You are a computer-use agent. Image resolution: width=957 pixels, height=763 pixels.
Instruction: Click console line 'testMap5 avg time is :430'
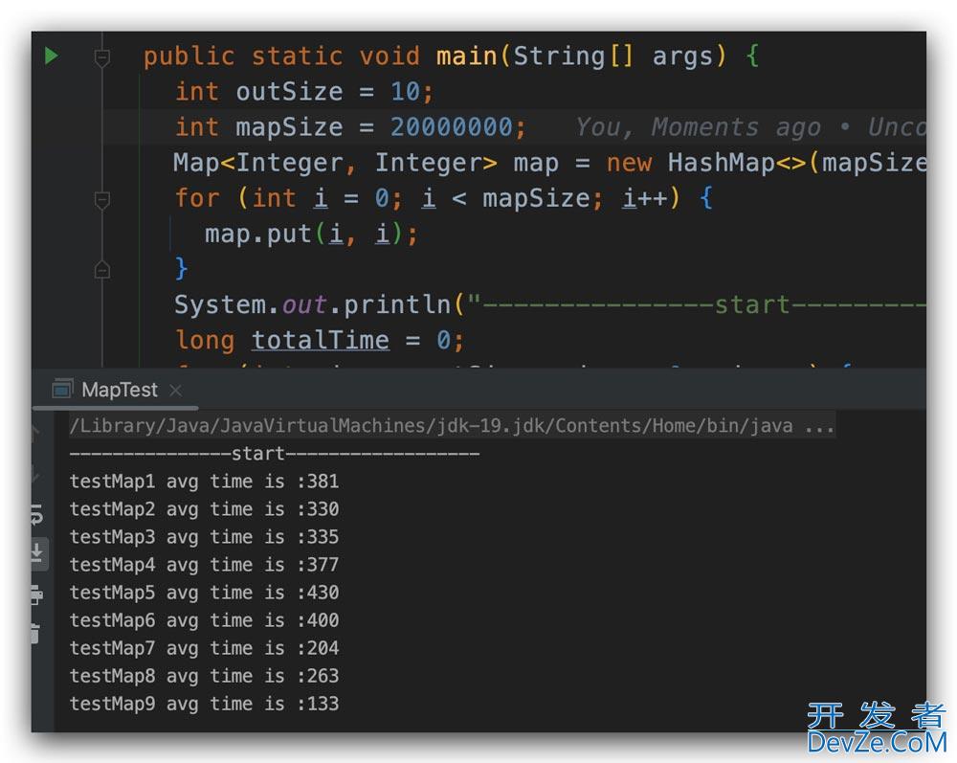pyautogui.click(x=204, y=593)
